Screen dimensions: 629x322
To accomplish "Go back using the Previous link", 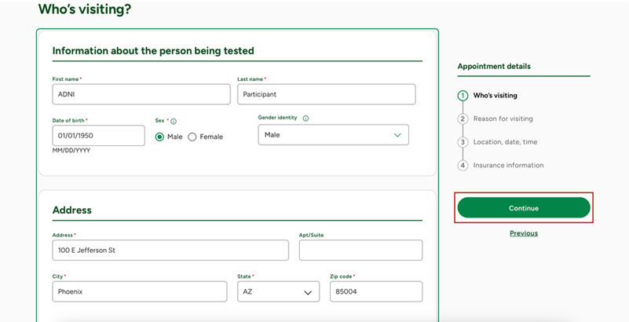I will point(523,233).
